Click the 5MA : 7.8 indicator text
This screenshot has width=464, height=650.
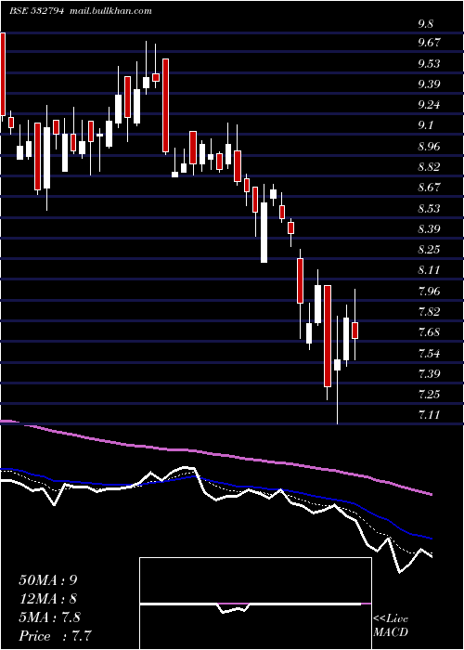50,617
